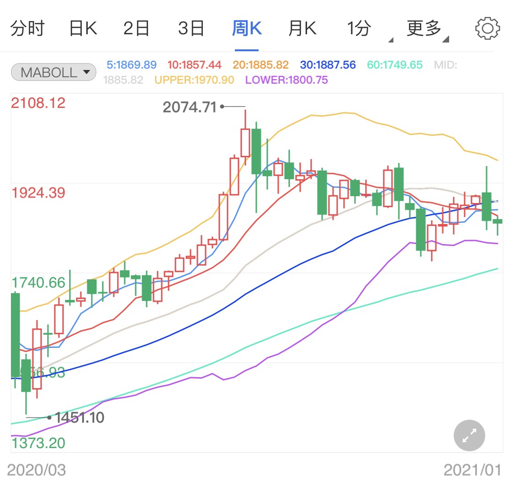
Task: Select the 2日 chart tab
Action: 137,29
